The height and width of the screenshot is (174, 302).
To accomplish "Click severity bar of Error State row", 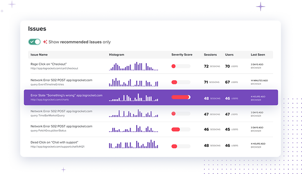I will (181, 97).
